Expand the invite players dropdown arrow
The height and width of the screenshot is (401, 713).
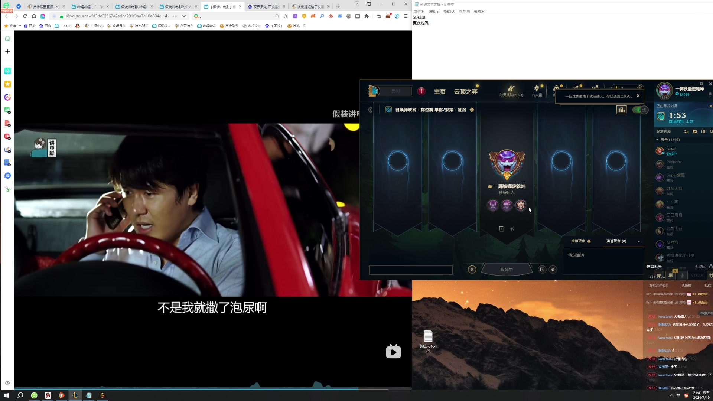point(639,241)
